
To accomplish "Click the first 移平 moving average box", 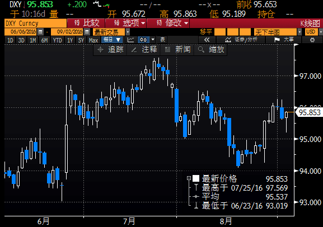I will tap(220, 32).
